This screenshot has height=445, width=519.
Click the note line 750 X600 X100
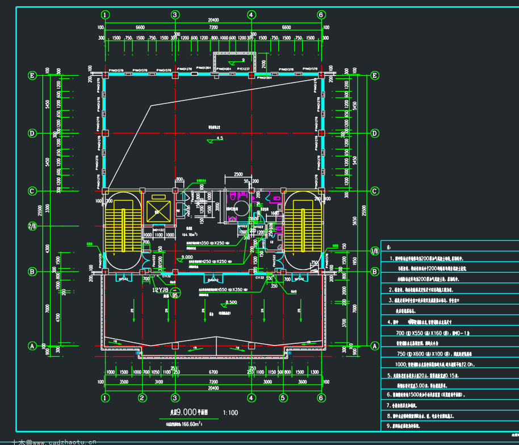click(434, 354)
